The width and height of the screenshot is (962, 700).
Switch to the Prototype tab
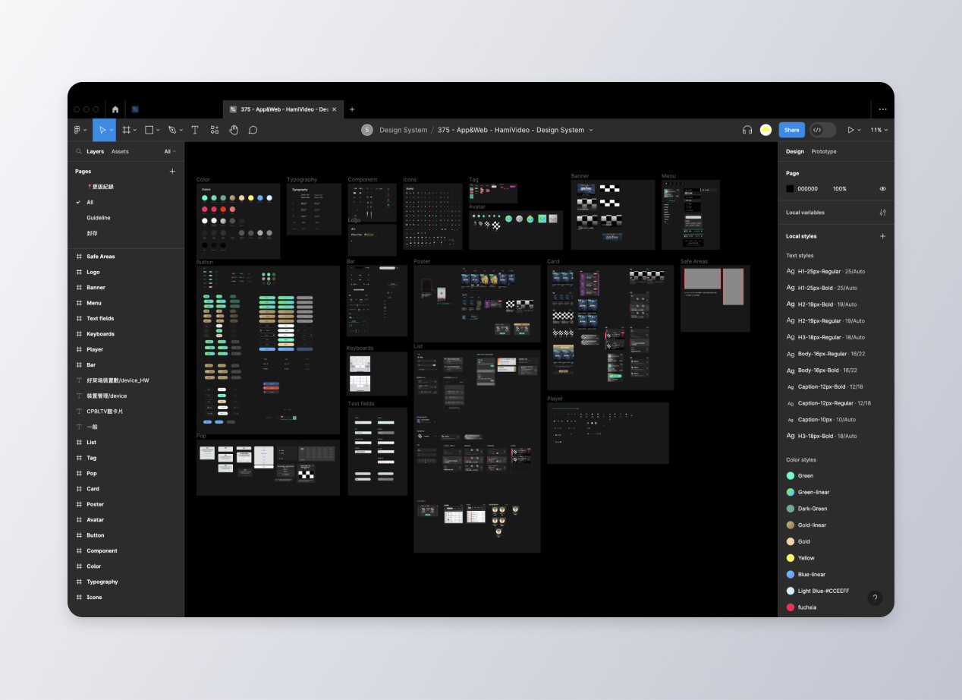(x=822, y=151)
